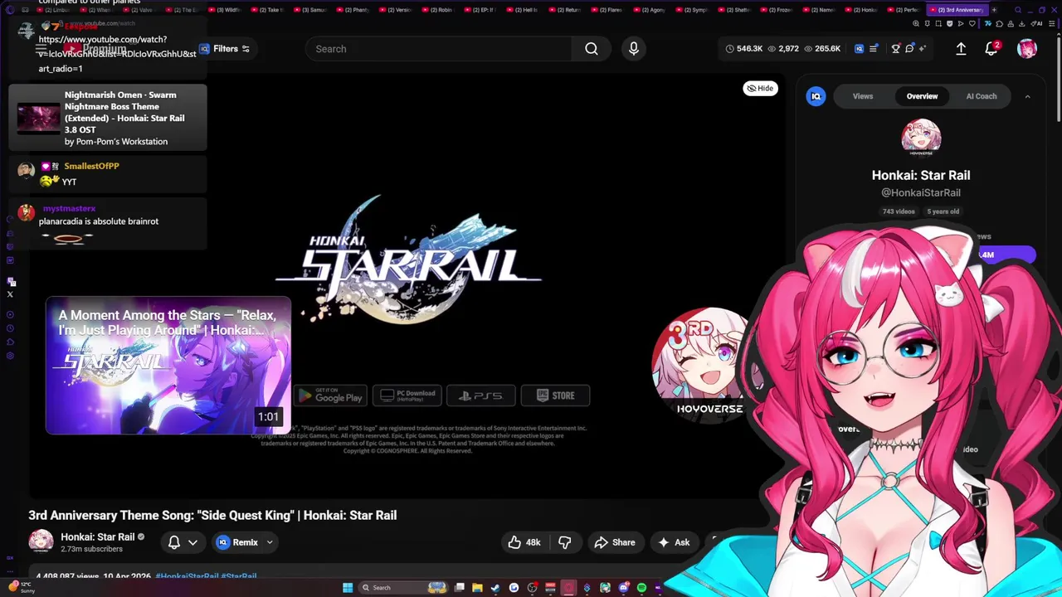Viewport: 1062px width, 597px height.
Task: Select the 3rd Anniversary browser tab
Action: click(956, 10)
